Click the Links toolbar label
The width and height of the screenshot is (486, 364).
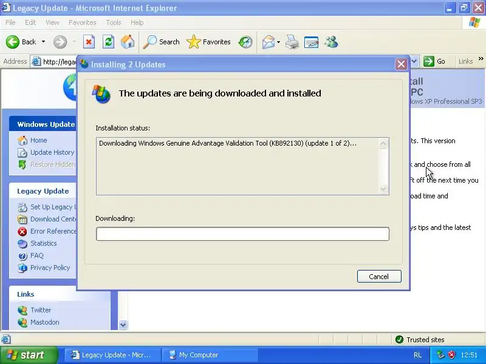(465, 61)
